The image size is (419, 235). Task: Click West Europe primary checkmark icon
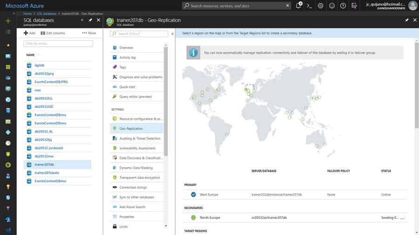(x=193, y=195)
